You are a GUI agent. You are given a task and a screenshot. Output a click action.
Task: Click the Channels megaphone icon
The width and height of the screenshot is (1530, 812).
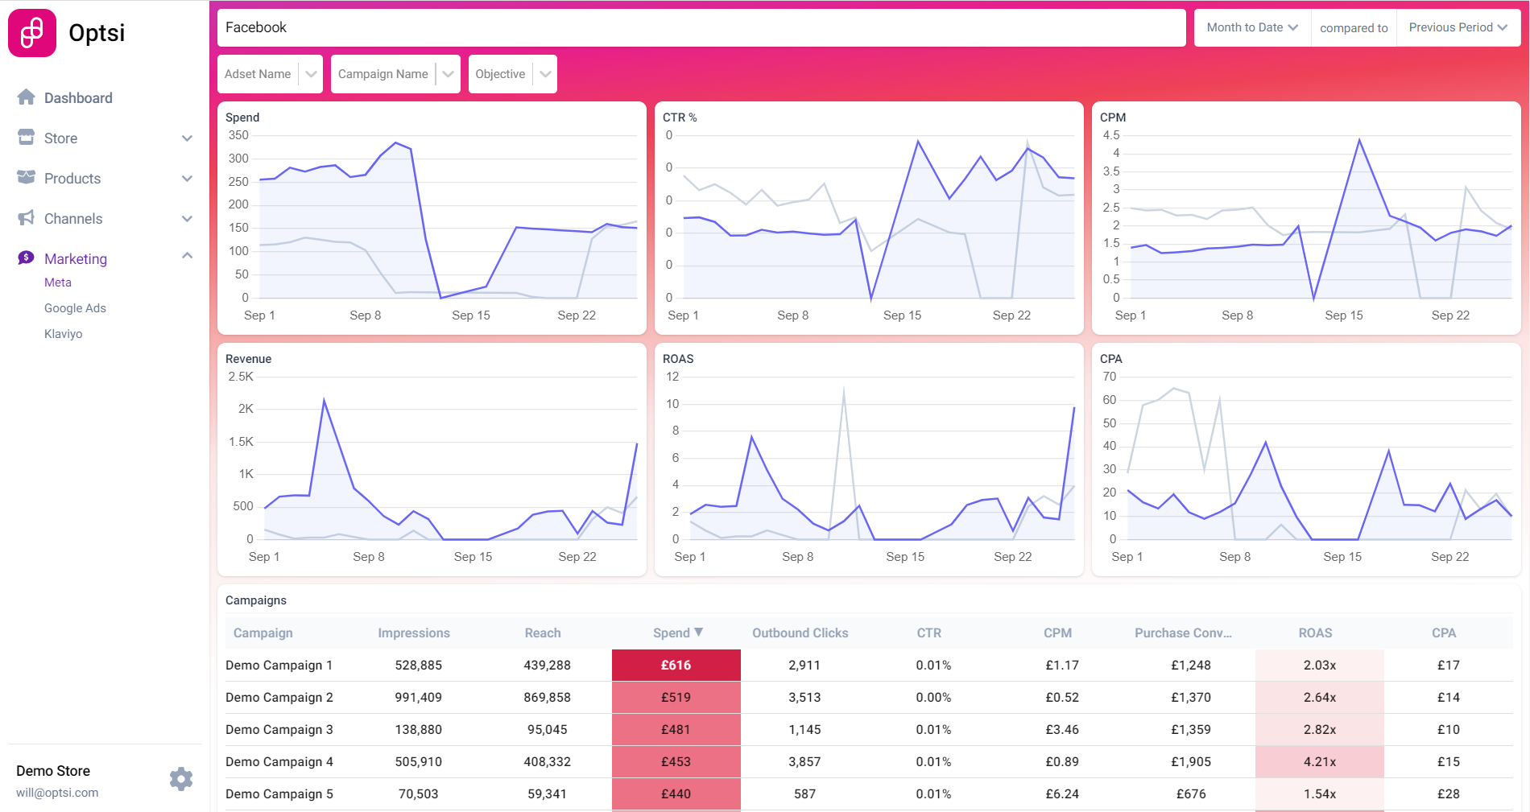click(27, 218)
